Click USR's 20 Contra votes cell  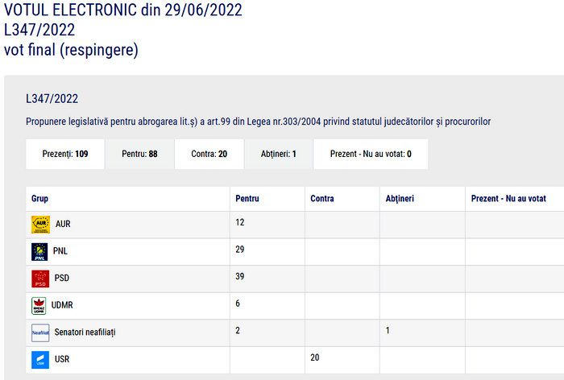point(342,360)
